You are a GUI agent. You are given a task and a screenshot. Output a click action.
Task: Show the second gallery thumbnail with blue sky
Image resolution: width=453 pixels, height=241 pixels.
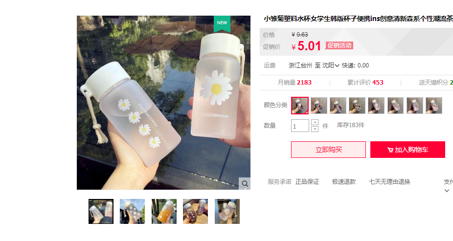pyautogui.click(x=132, y=211)
